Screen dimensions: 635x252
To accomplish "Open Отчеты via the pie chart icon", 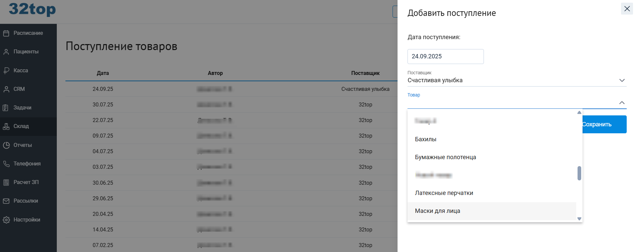I will pyautogui.click(x=6, y=145).
